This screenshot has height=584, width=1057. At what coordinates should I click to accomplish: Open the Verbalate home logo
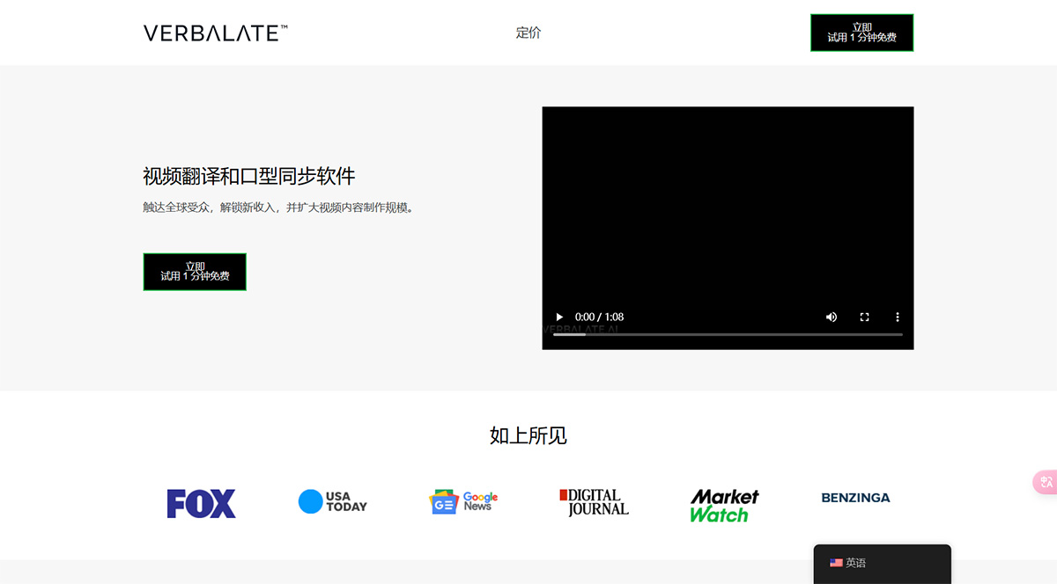click(214, 32)
